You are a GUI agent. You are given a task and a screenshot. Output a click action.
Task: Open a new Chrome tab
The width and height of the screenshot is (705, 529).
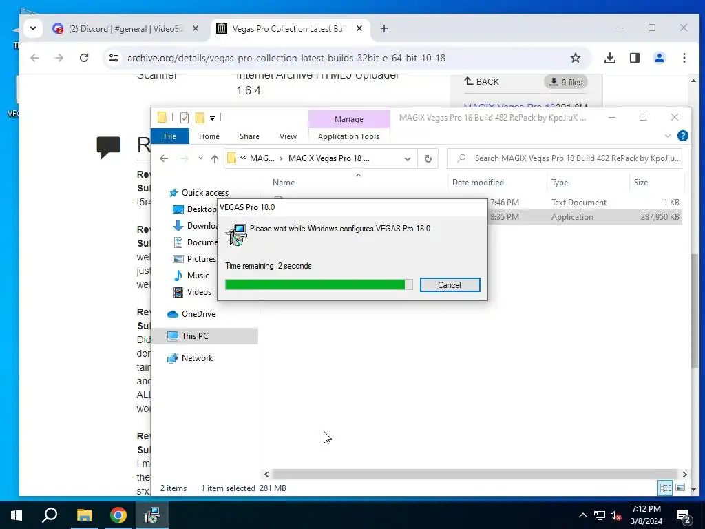384,28
